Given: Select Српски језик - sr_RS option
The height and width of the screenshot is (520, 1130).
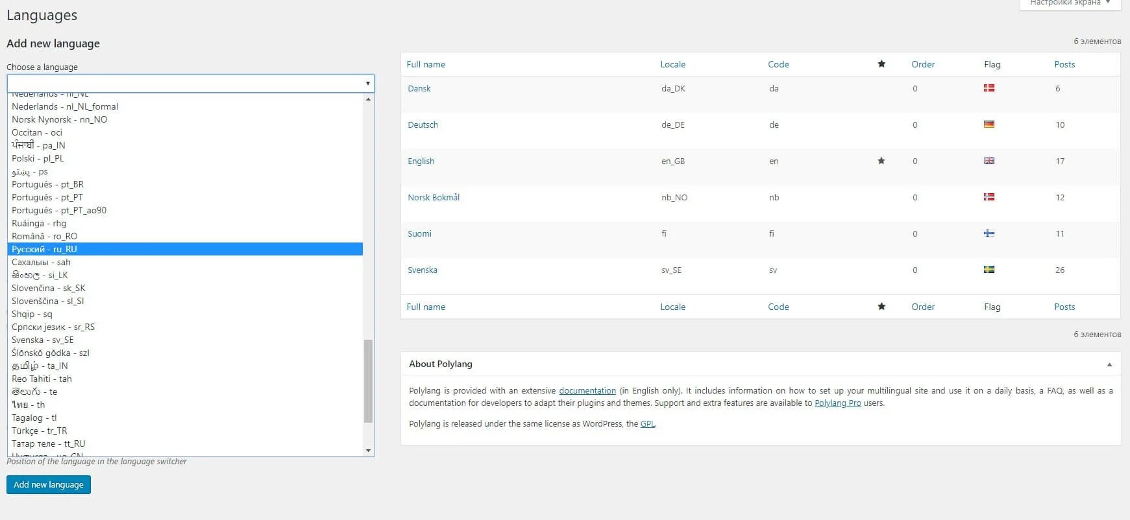Looking at the screenshot, I should 185,327.
